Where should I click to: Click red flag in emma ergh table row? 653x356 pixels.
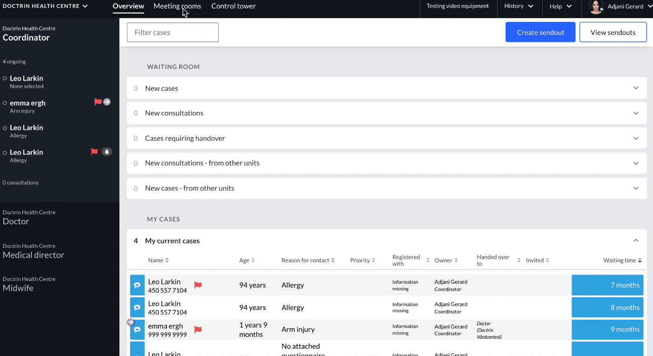point(198,329)
